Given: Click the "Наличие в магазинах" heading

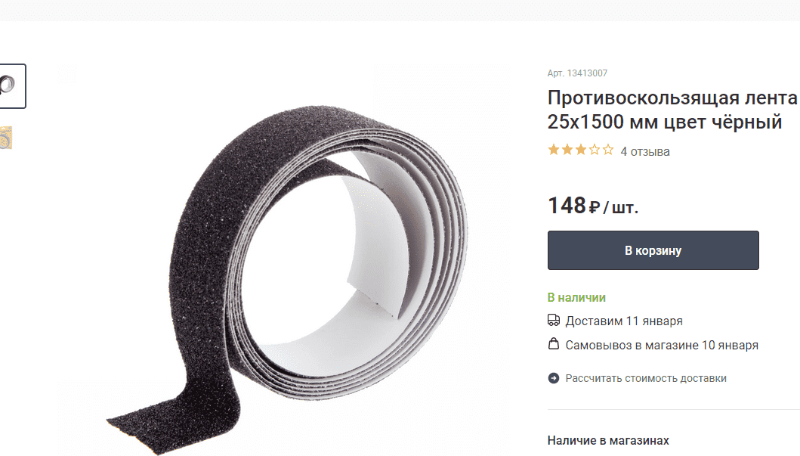Looking at the screenshot, I should pos(608,440).
